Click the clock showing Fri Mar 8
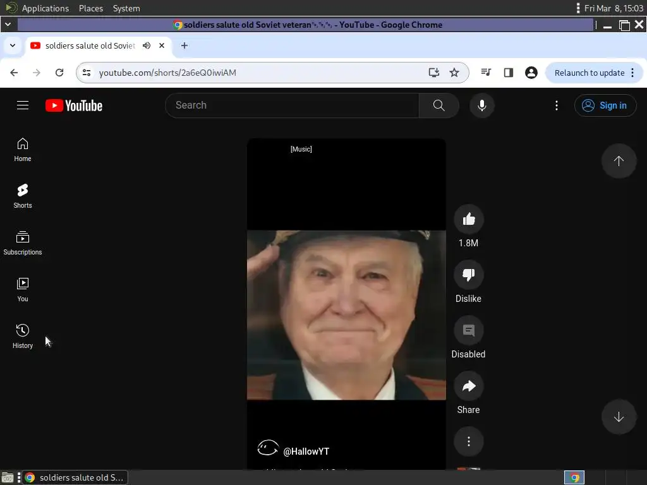 [x=614, y=8]
